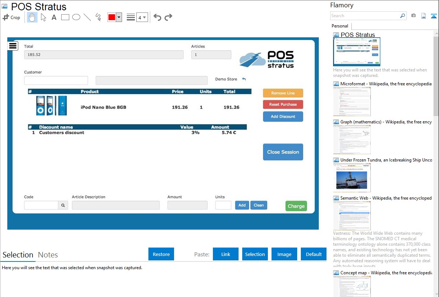Click the Remove Line button
The height and width of the screenshot is (297, 439).
coord(283,93)
